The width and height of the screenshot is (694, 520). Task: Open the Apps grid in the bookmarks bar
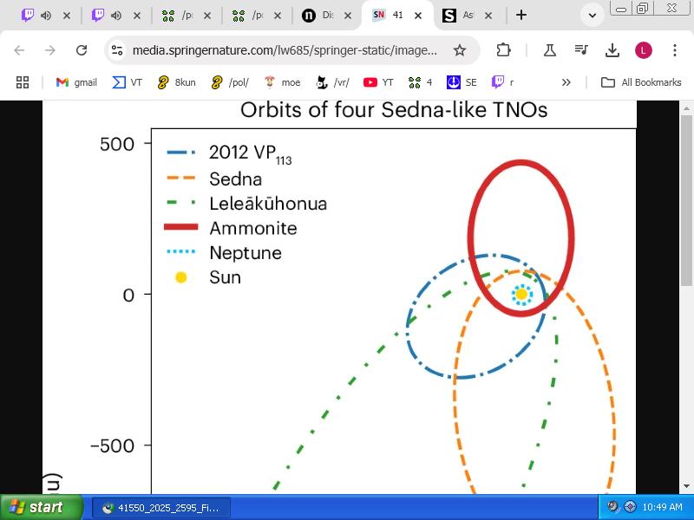pyautogui.click(x=23, y=82)
